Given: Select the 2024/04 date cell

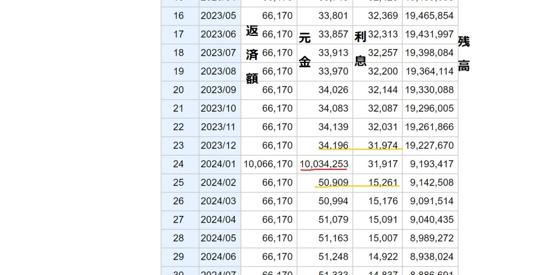Looking at the screenshot, I should [x=218, y=220].
